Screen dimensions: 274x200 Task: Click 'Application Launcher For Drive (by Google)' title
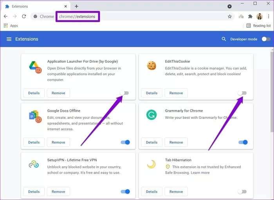pyautogui.click(x=82, y=62)
